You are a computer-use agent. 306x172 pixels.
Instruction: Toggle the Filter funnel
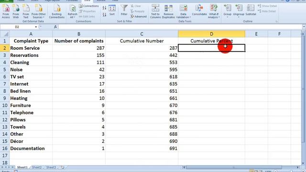pyautogui.click(x=124, y=11)
